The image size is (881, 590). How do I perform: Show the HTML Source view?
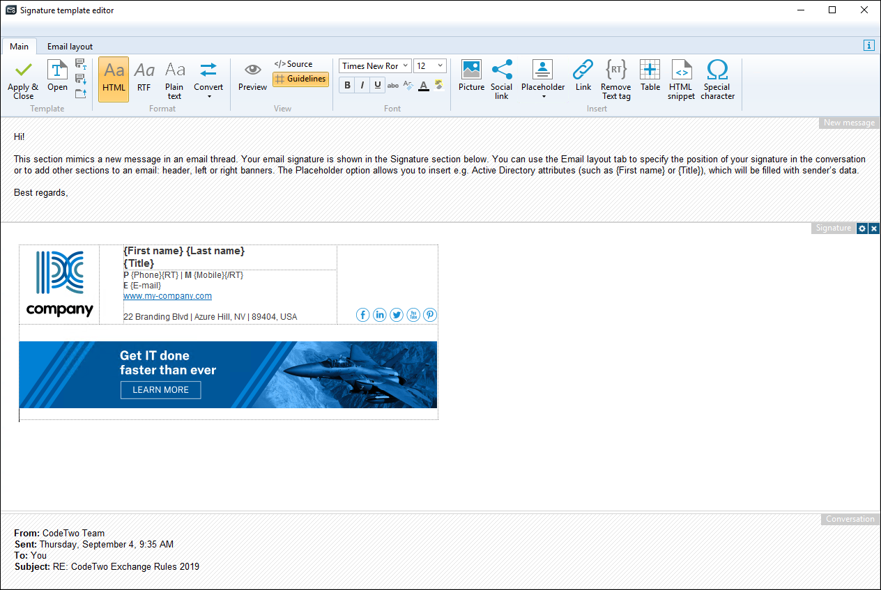(293, 64)
